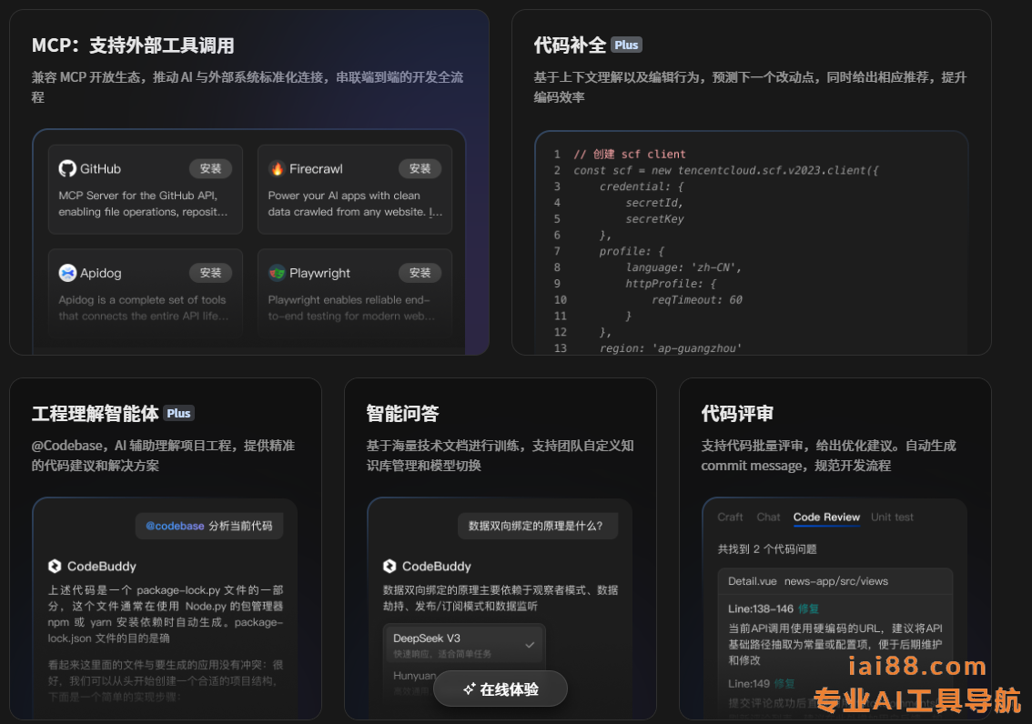Click code line '// 创建 scf client'

[629, 154]
